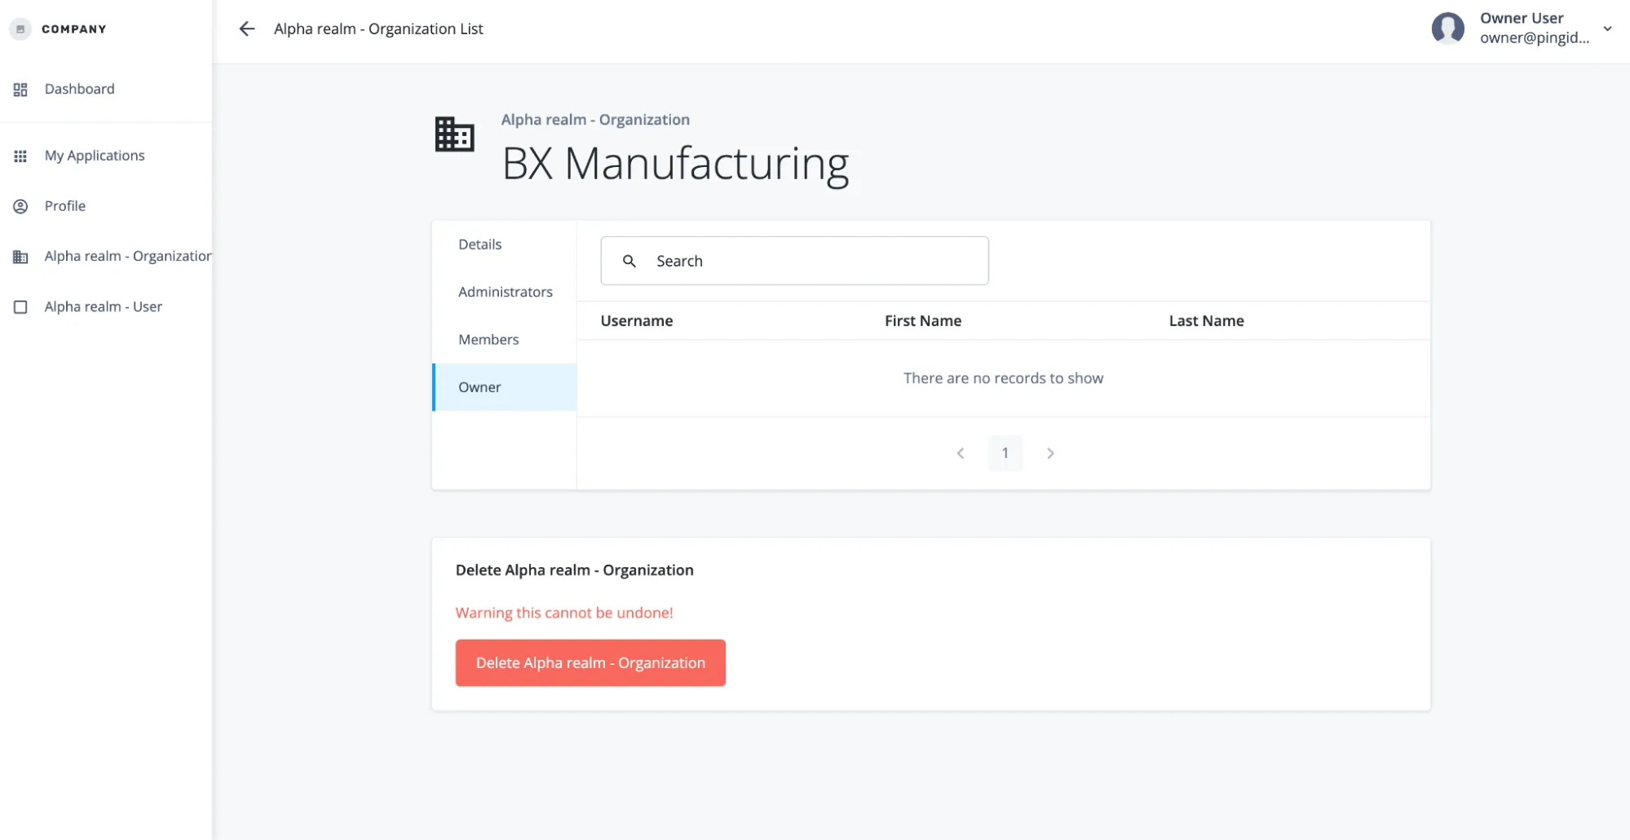The height and width of the screenshot is (840, 1630).
Task: Open My Applications in the sidebar
Action: [x=106, y=156]
